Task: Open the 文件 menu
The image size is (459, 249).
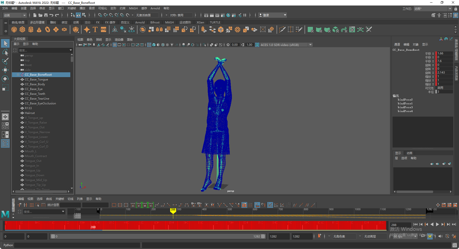Action: [x=5, y=9]
